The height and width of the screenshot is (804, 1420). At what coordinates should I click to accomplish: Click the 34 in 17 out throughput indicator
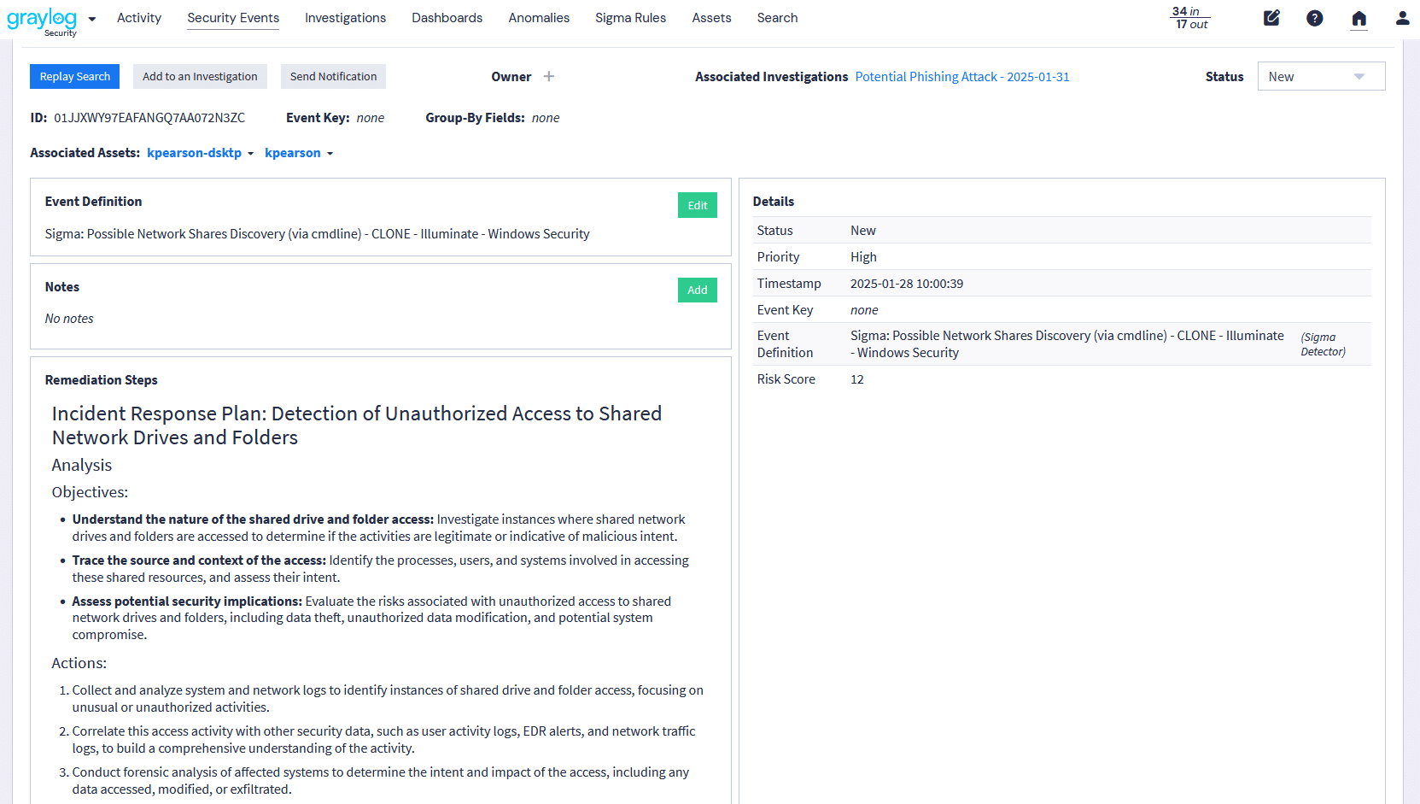coord(1189,18)
